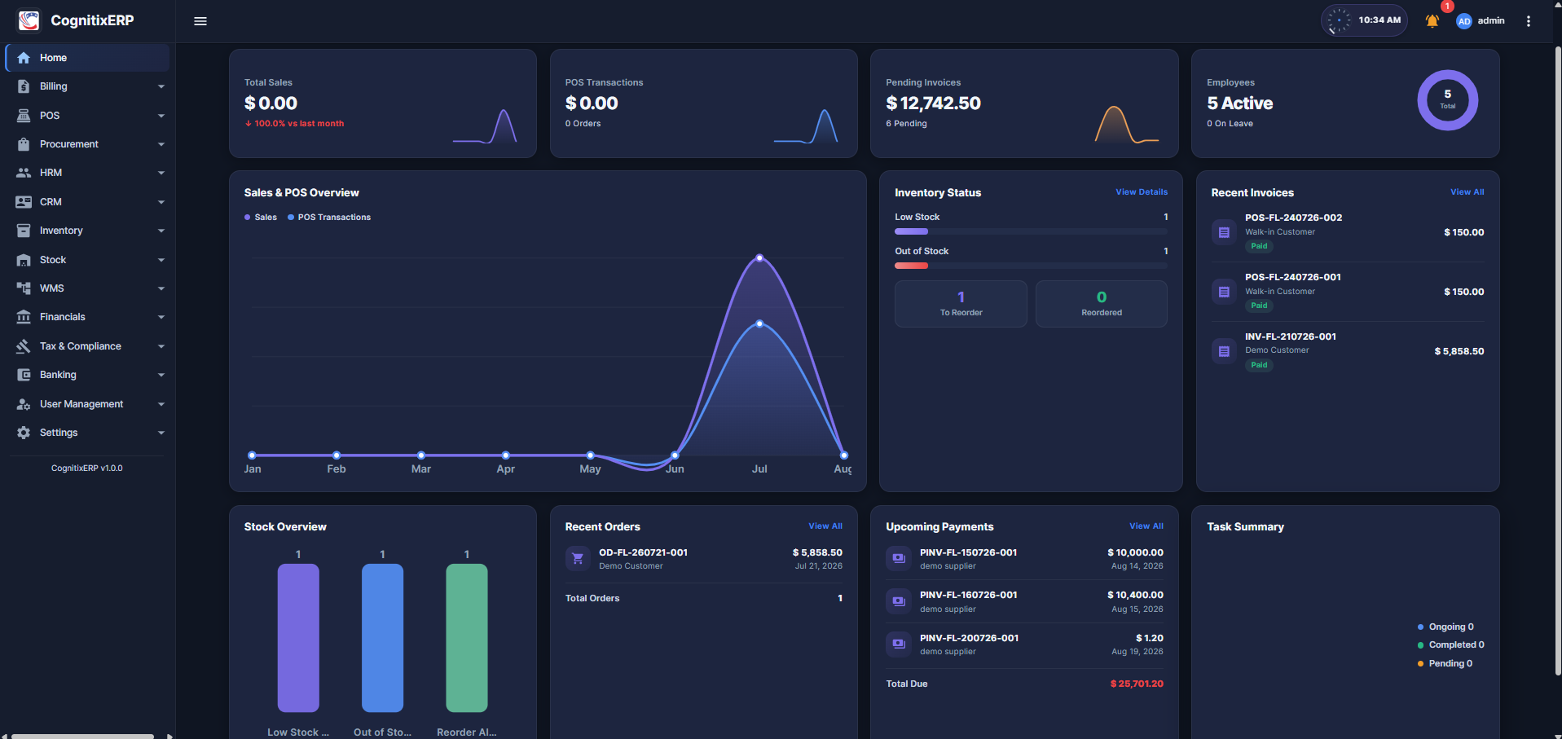Screen dimensions: 1562x739
Task: Click the green Reorder Alert bar
Action: (x=467, y=638)
